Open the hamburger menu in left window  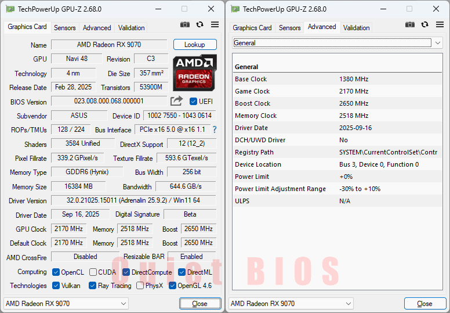(215, 24)
